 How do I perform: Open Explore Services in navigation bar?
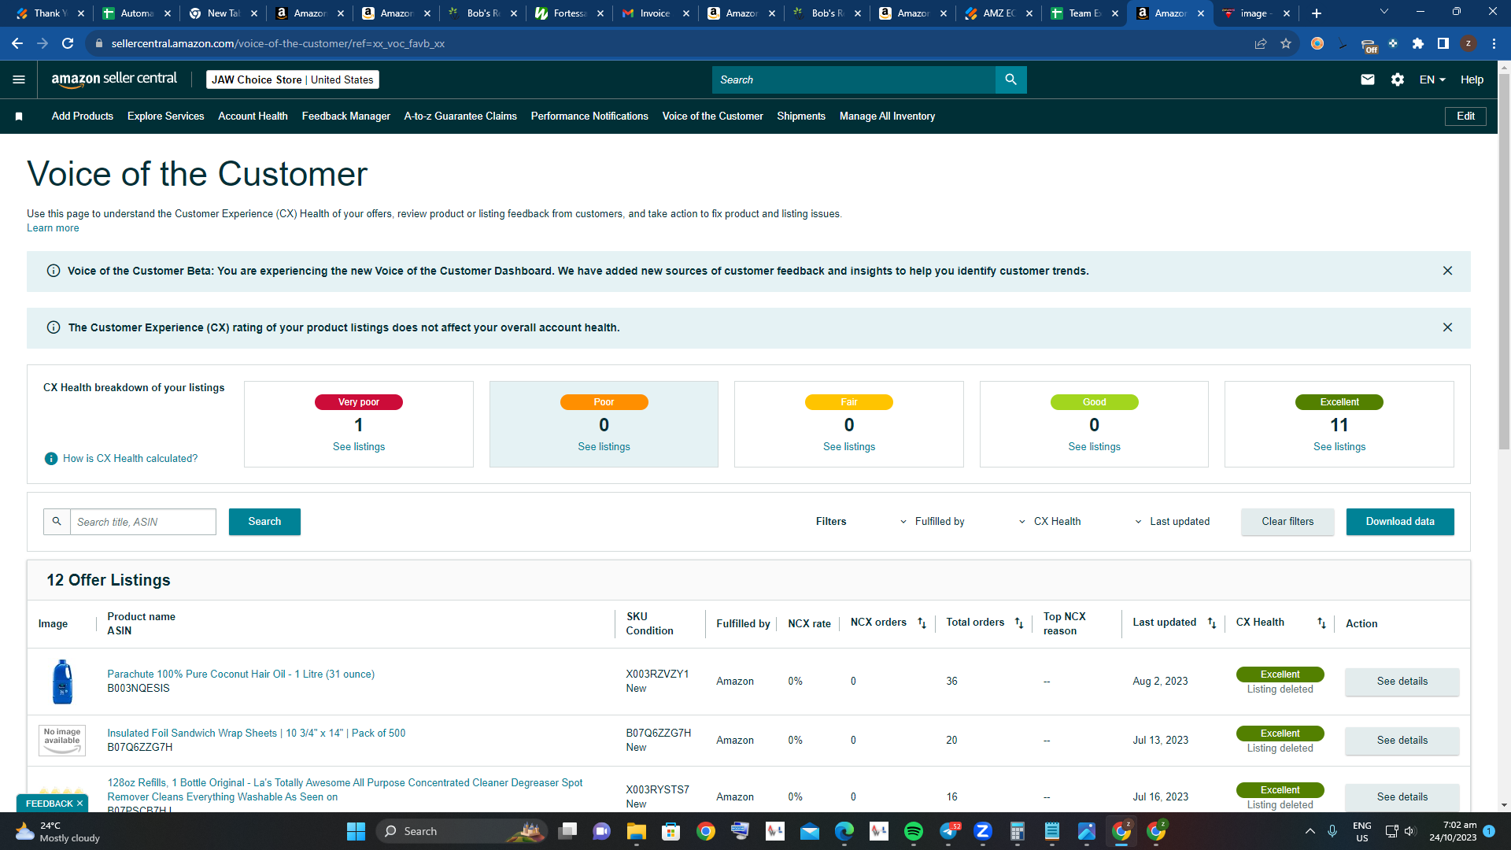[x=166, y=116]
